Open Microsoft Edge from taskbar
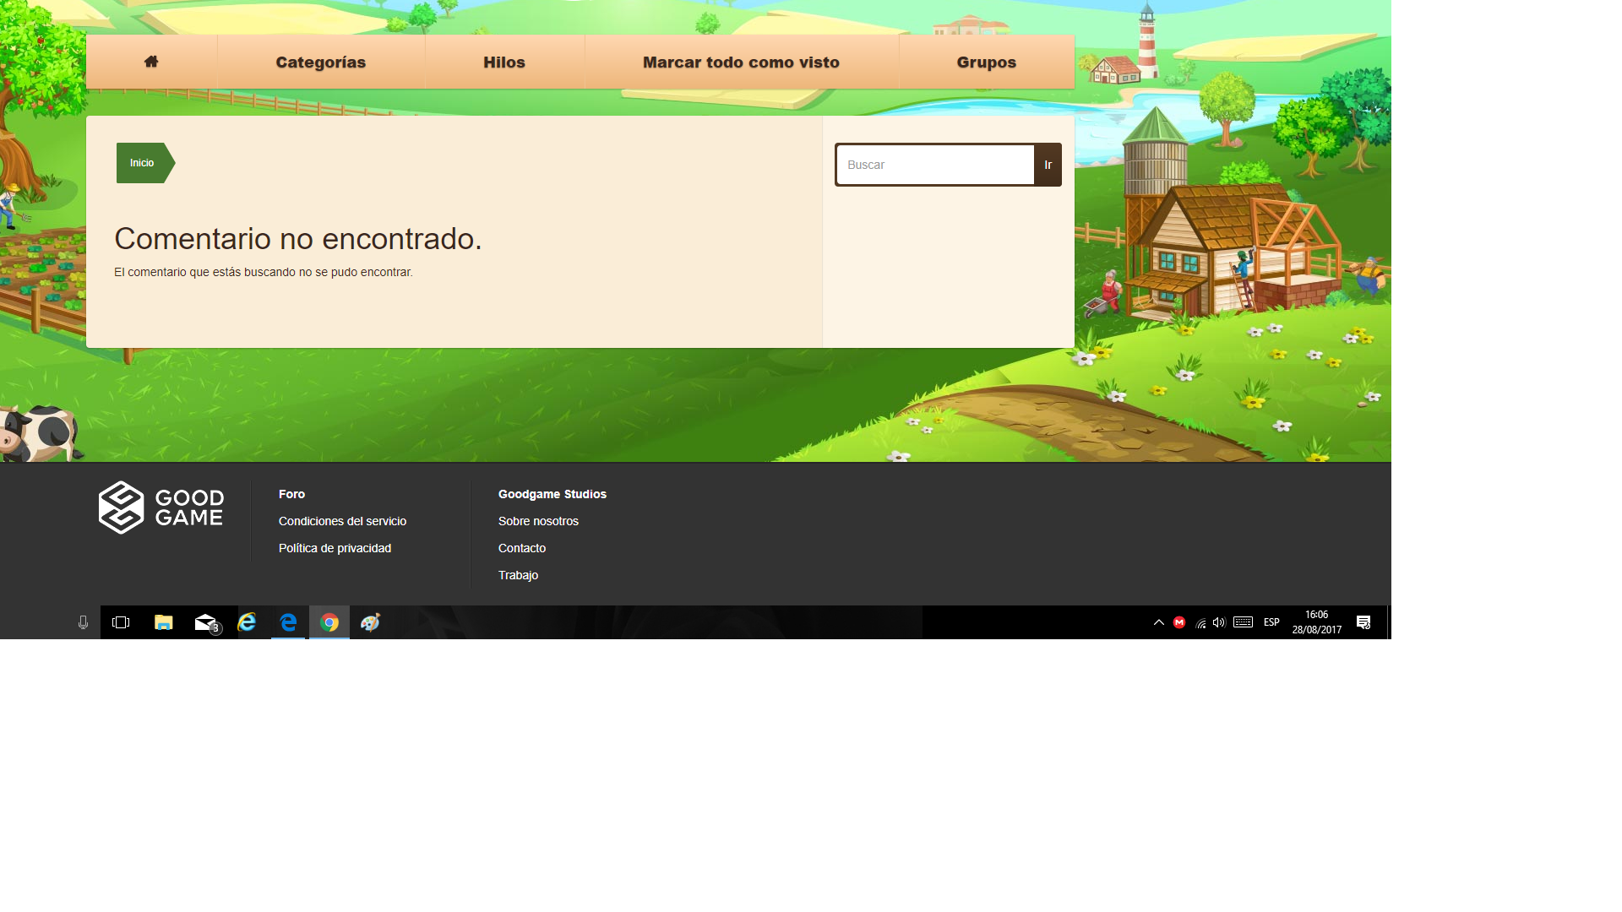Screen dimensions: 1622x912 [x=288, y=622]
